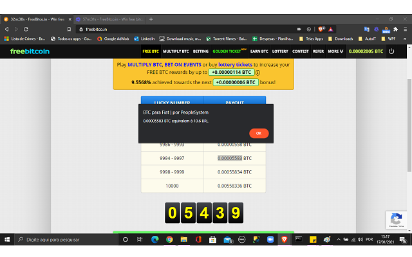Show hidden system tray icons
Screen dimensions: 412x257
339,240
